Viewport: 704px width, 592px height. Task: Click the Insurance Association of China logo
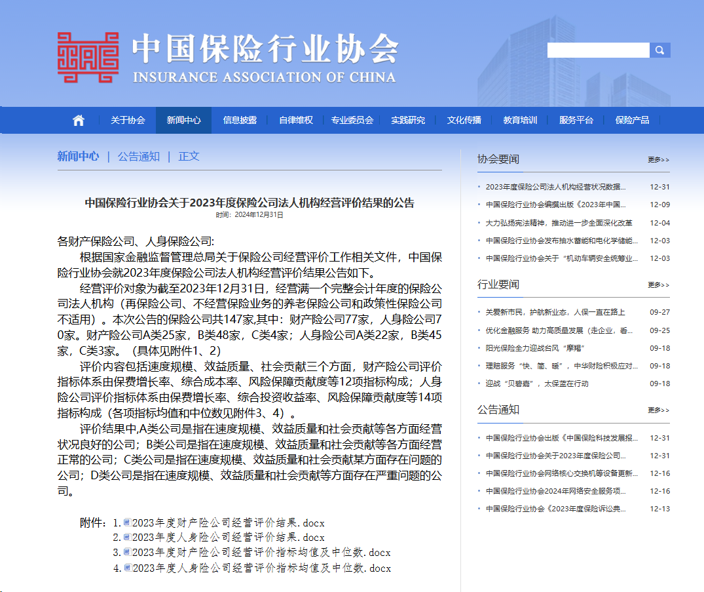[x=227, y=58]
